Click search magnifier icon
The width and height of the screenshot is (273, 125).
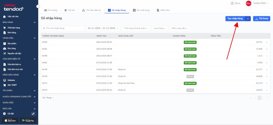point(44,28)
